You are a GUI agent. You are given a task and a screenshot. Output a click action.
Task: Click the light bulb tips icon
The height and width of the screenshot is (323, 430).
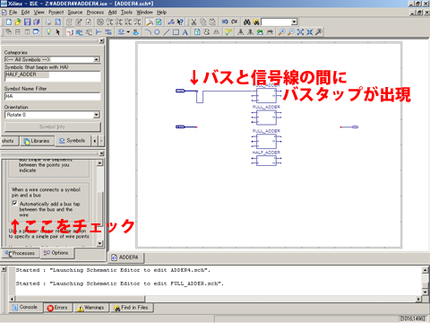(x=48, y=32)
